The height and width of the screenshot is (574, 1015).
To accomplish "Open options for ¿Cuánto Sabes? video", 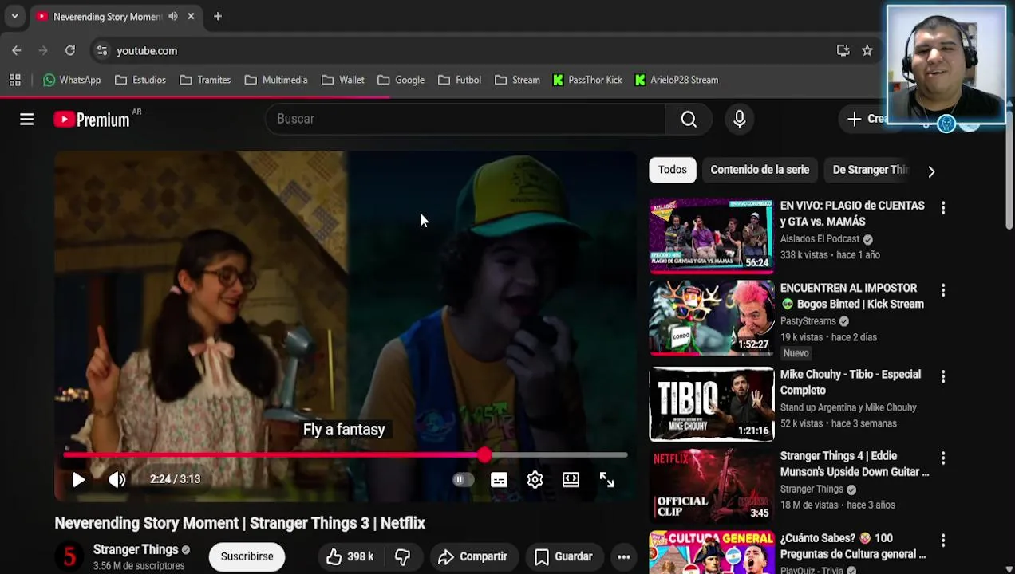I will (x=943, y=541).
